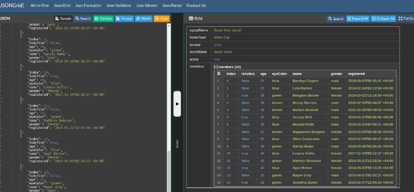Click the Magdalena Burgess name cell
Image resolution: width=414 pixels, height=192 pixels.
coord(309,132)
